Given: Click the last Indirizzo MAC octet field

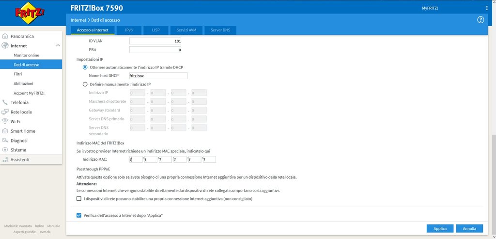Looking at the screenshot, I should 209,159.
